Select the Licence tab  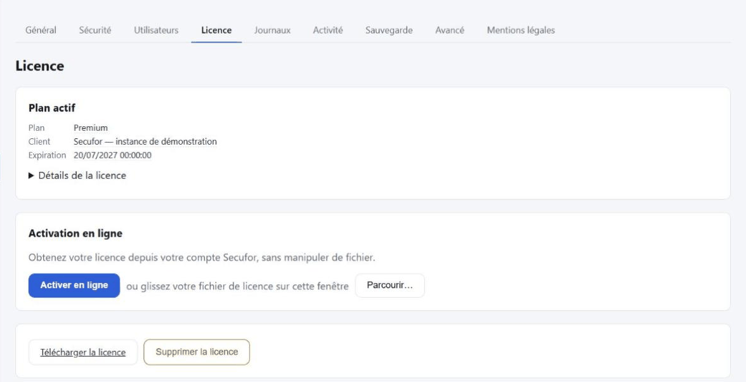click(216, 30)
